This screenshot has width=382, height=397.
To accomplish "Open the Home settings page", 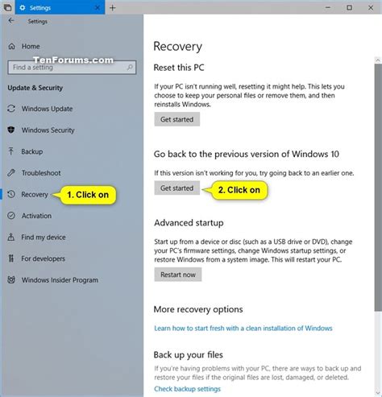I will (31, 46).
